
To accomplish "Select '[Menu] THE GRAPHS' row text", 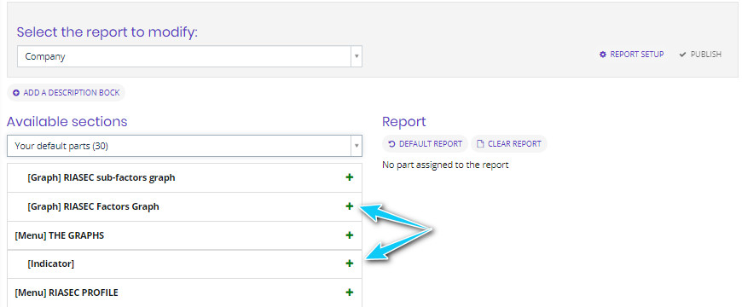I will pos(59,235).
